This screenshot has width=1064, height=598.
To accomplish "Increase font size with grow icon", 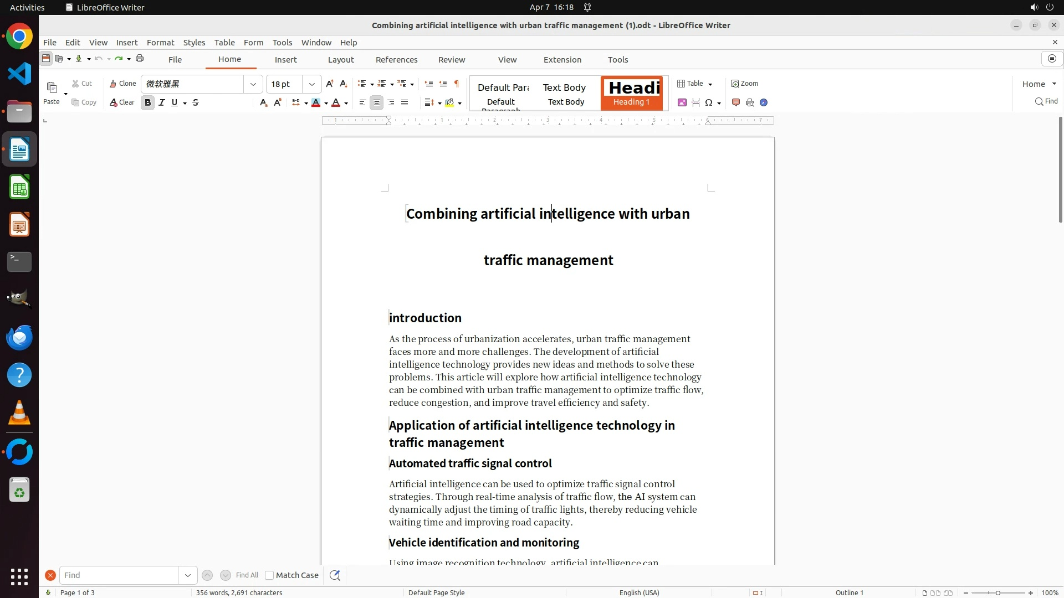I will (x=330, y=84).
